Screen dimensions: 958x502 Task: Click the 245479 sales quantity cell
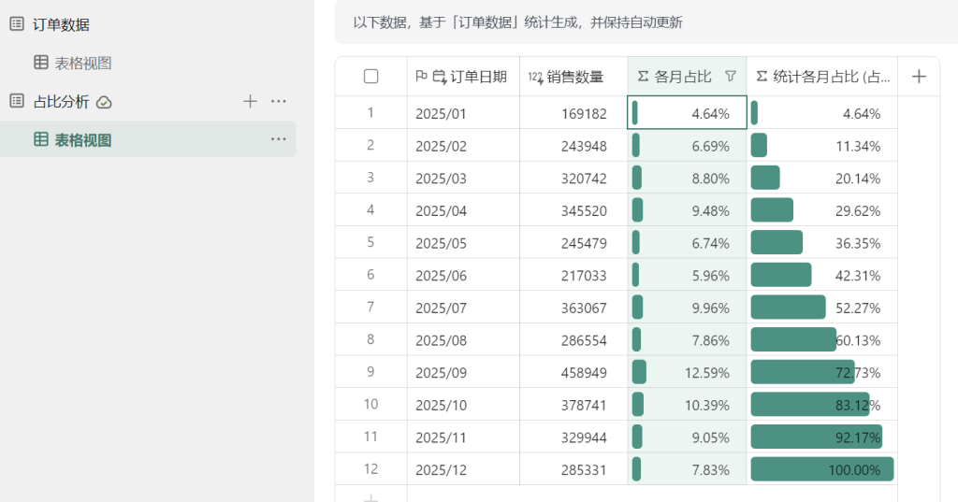[573, 242]
